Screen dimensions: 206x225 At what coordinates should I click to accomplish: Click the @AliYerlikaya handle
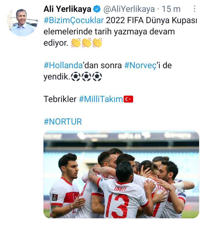click(x=129, y=9)
